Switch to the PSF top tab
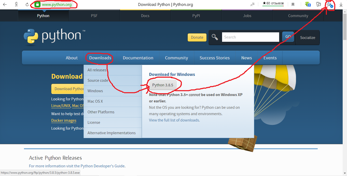Viewport: 347px width, 176px height. pos(94,16)
